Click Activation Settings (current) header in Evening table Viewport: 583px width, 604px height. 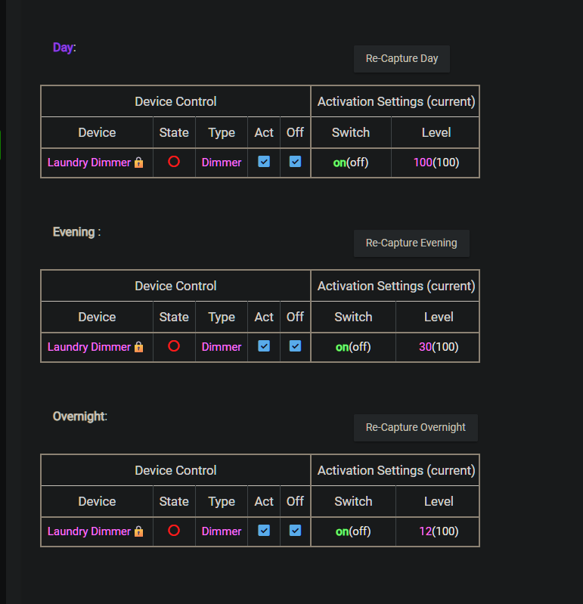396,287
